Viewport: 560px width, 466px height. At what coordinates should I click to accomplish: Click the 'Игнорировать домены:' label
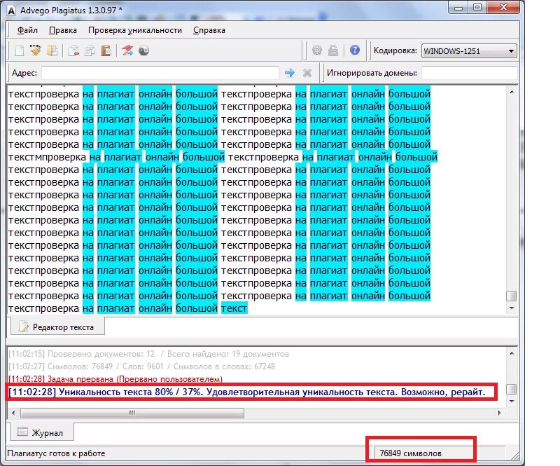click(x=372, y=73)
